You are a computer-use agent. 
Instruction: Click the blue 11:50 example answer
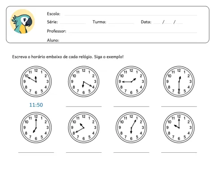pos(36,105)
